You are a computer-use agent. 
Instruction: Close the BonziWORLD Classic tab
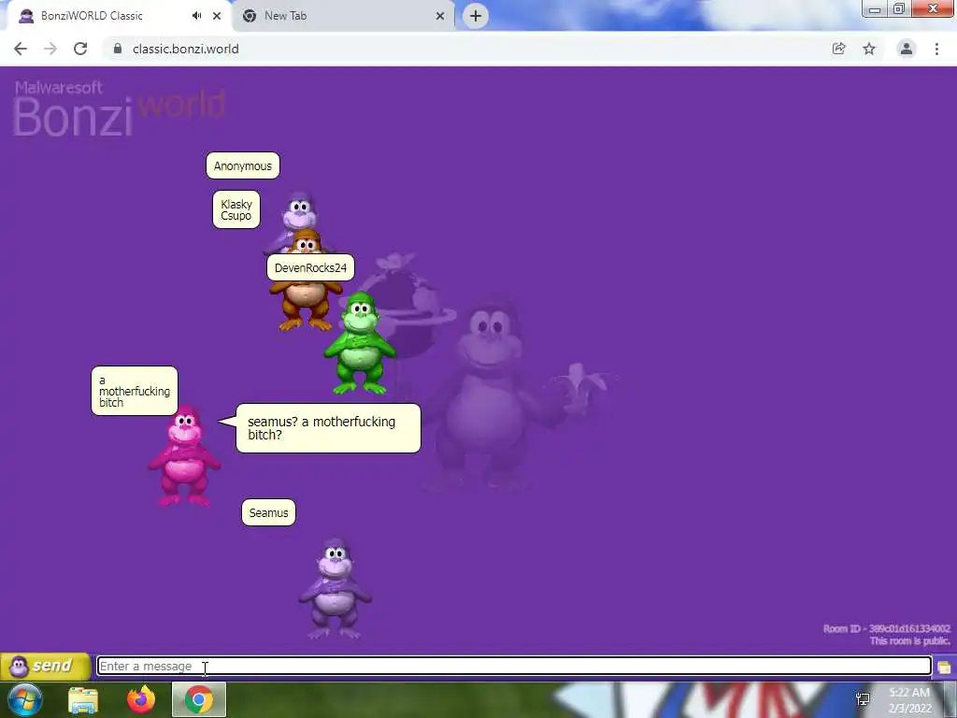coord(217,16)
